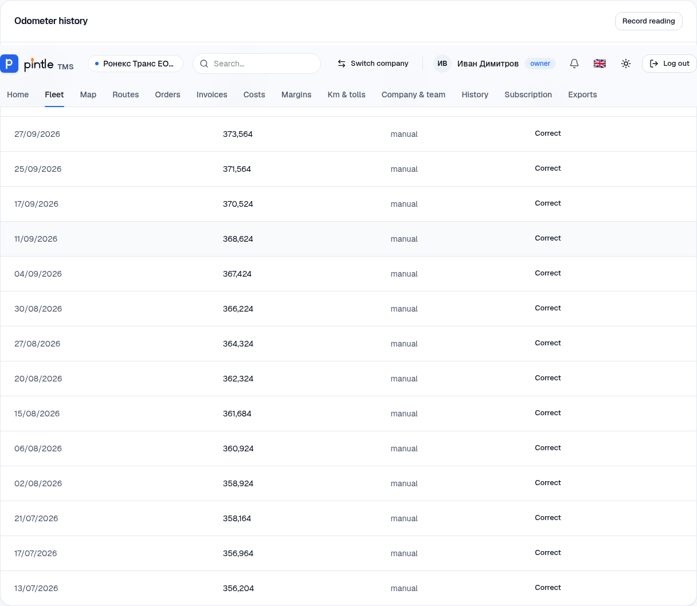Open the Orders tab
The width and height of the screenshot is (697, 606).
click(168, 95)
